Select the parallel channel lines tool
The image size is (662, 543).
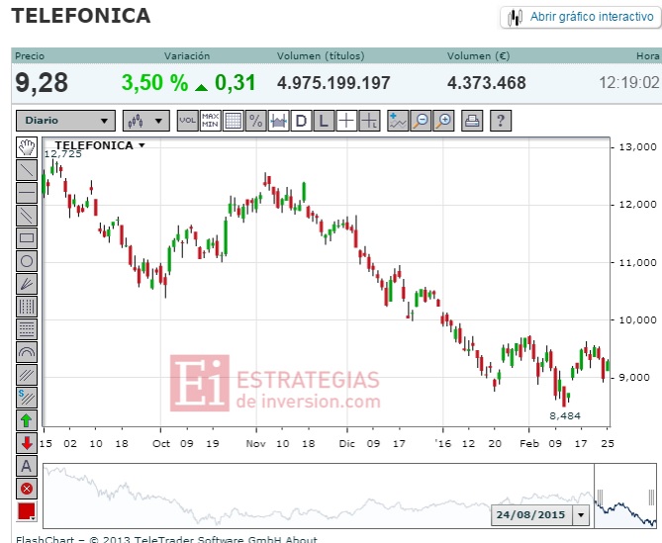[27, 216]
